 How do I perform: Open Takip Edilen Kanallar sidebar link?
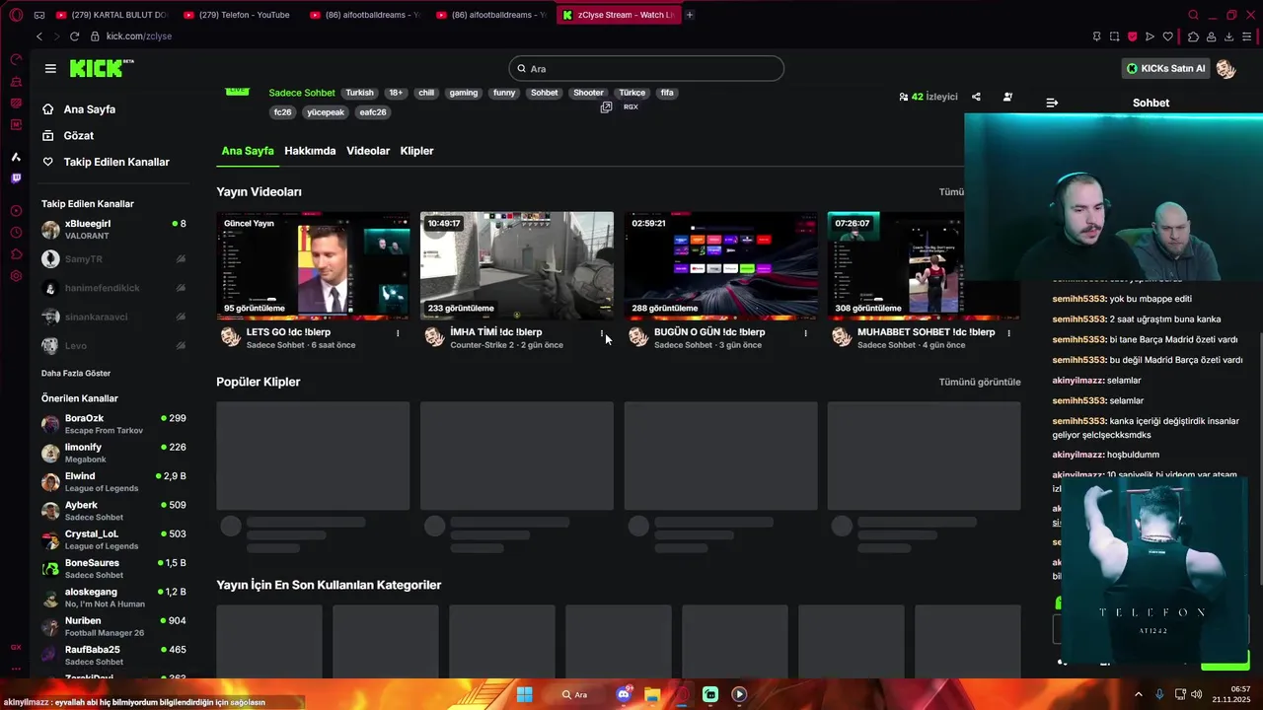[116, 162]
